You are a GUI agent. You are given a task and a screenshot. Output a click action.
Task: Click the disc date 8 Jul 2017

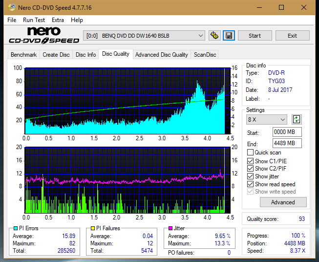tap(280, 90)
